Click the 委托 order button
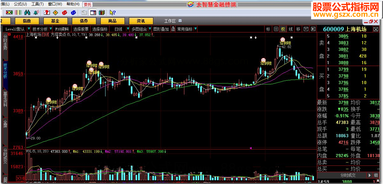This screenshot has height=184, width=383. pos(88,4)
